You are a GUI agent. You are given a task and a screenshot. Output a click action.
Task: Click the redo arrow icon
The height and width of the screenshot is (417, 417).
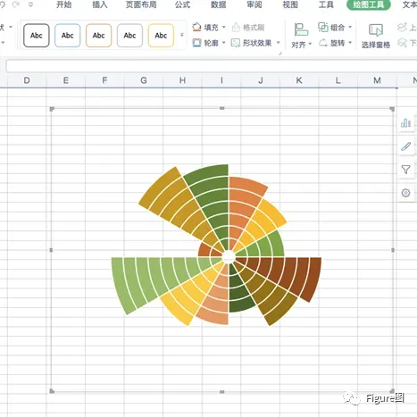point(16,4)
